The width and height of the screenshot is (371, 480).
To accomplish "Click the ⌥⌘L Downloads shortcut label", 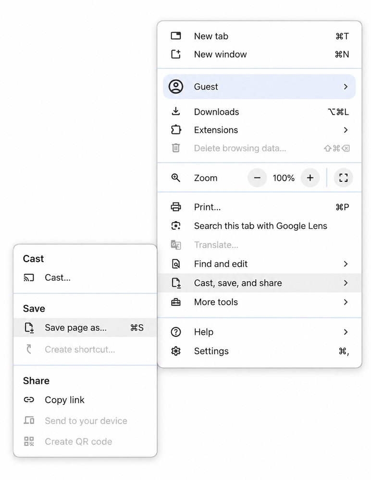I will coord(338,112).
